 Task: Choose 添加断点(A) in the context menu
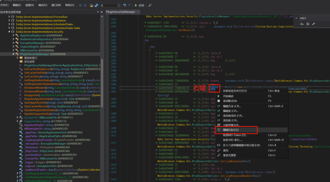tap(252, 101)
